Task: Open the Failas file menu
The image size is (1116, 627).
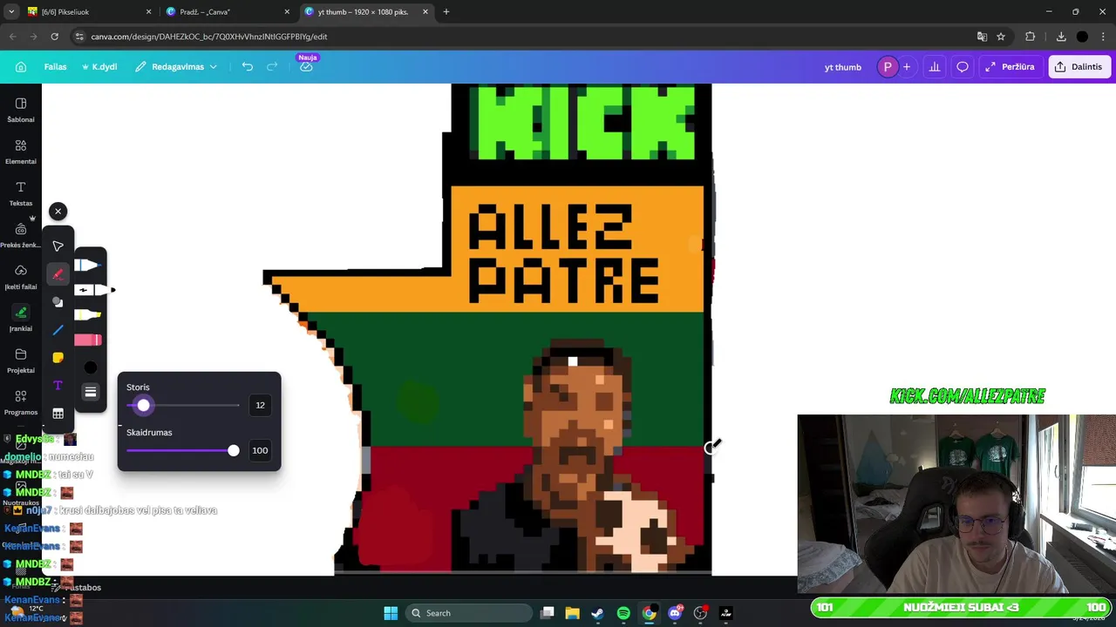Action: click(x=55, y=67)
